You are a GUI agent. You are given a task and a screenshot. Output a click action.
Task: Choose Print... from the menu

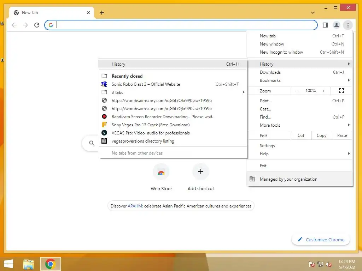[299, 101]
